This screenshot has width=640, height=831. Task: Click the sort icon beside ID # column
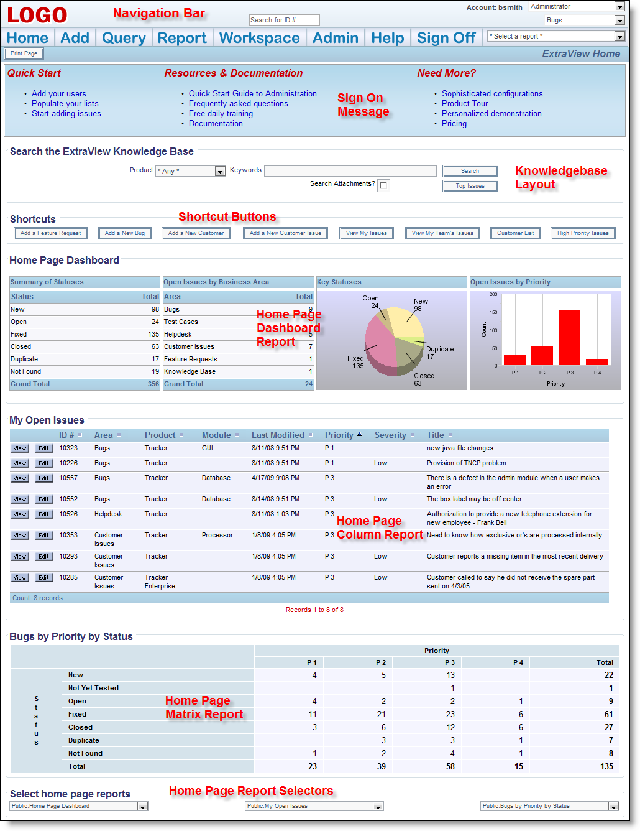click(x=80, y=435)
